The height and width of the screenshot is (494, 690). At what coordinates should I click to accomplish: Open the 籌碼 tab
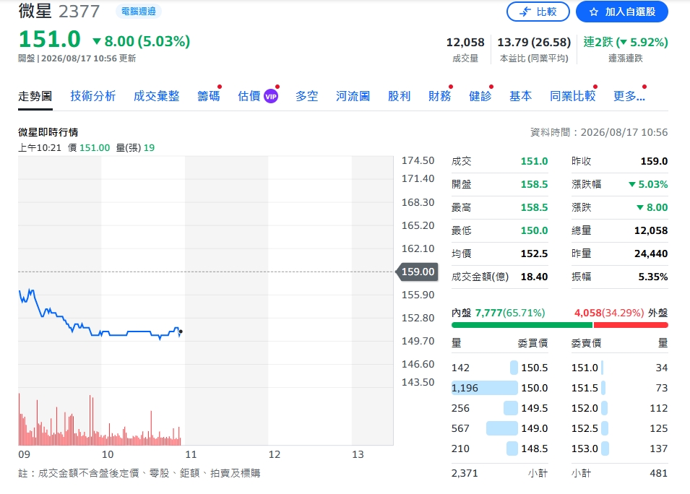tap(209, 96)
